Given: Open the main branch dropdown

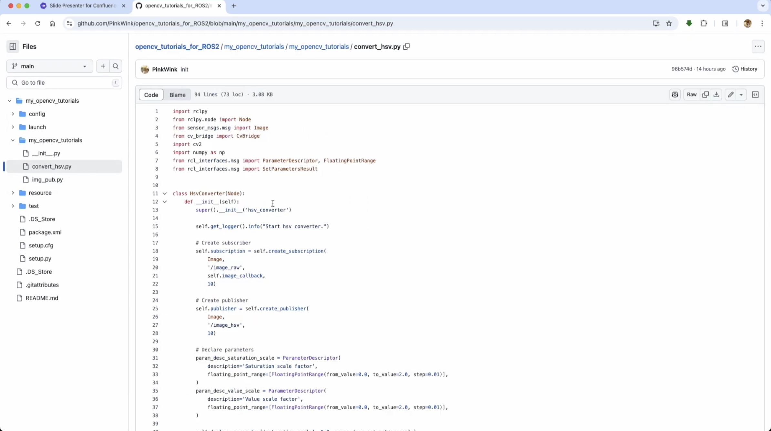Looking at the screenshot, I should [50, 66].
